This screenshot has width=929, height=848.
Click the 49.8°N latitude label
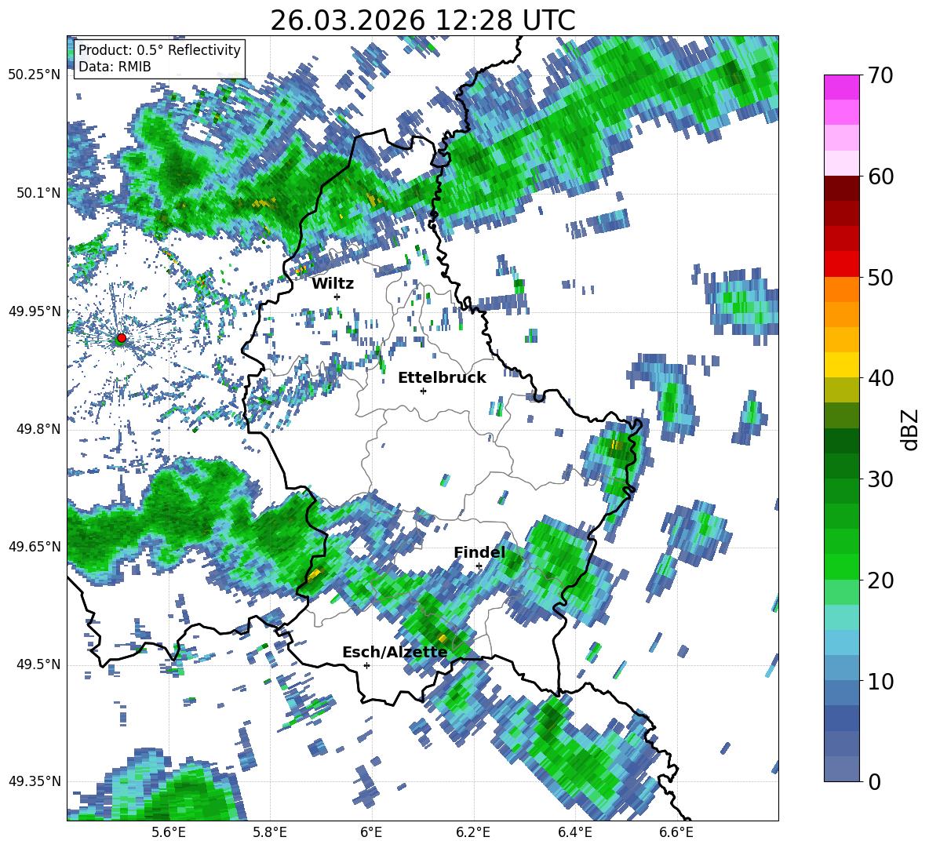coord(38,429)
